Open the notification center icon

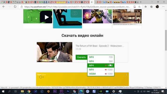(x=163, y=91)
